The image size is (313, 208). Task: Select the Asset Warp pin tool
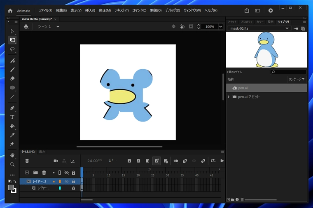(x=12, y=144)
